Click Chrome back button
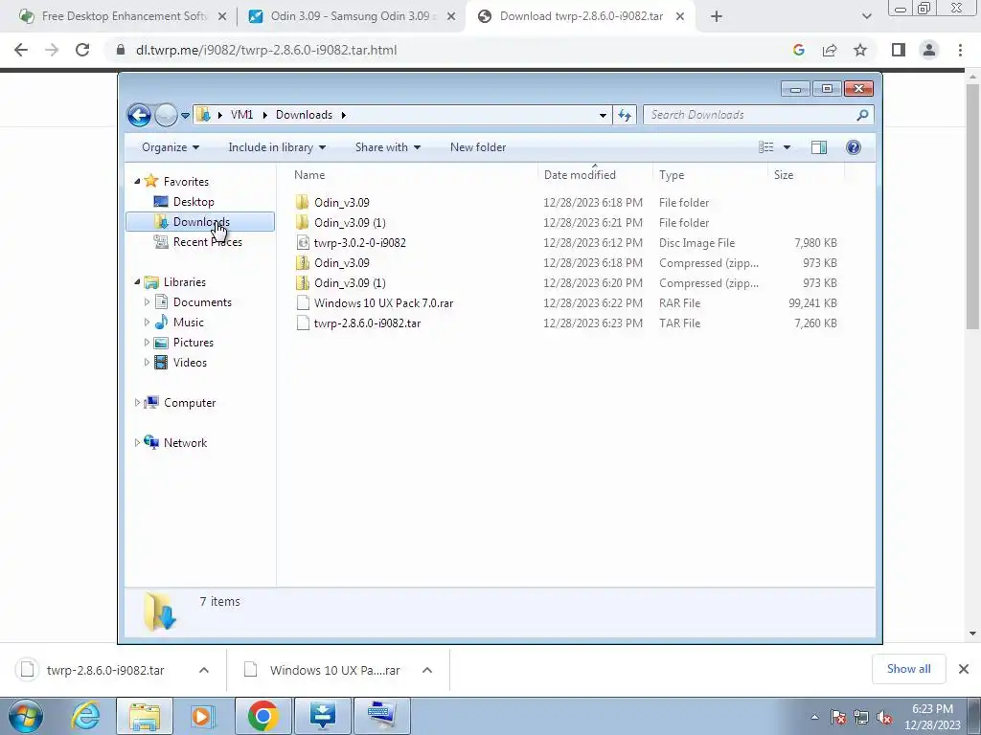 21,50
